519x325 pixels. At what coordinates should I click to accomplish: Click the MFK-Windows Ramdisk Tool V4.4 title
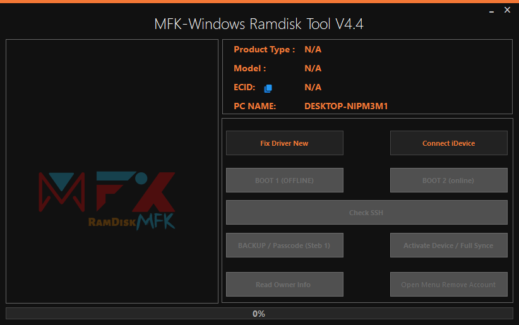tap(259, 24)
